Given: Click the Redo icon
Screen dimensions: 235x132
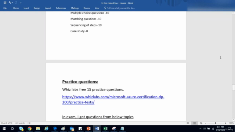Looking at the screenshot, I should click(x=16, y=3).
